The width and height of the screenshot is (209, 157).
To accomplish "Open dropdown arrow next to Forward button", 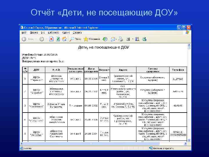I will [x=46, y=39].
